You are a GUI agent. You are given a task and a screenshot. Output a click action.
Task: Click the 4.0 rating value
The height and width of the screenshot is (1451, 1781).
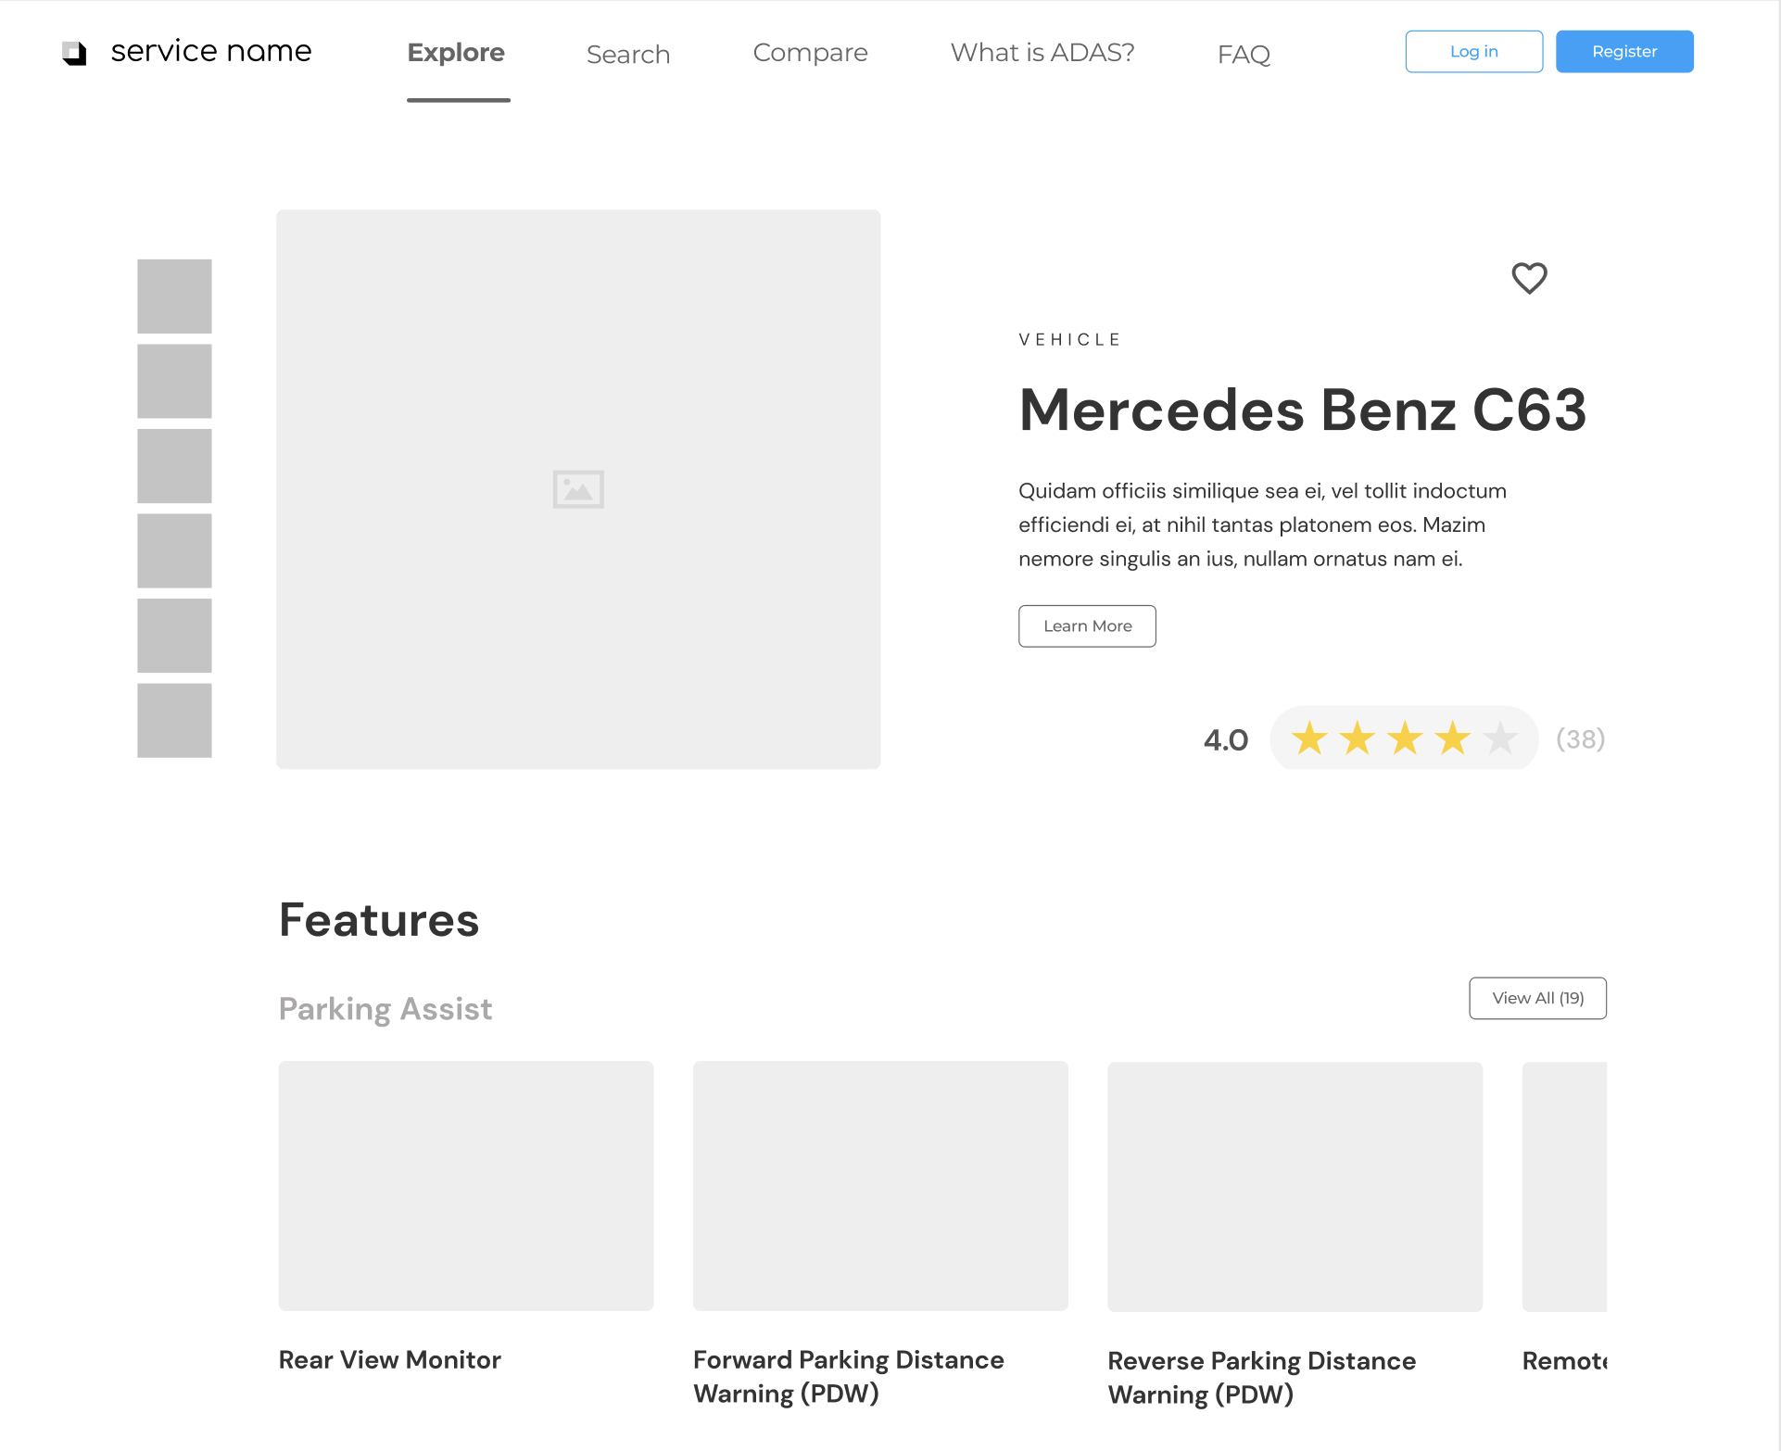click(1226, 740)
